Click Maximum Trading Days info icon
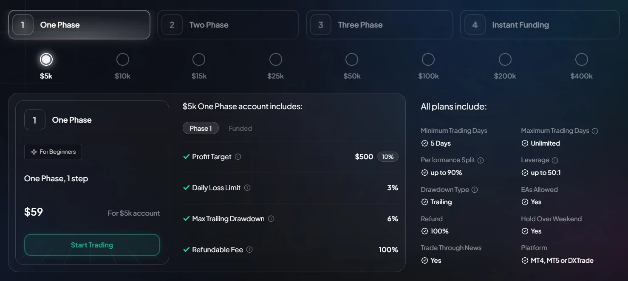Screen dimensions: 628x281 pos(595,131)
